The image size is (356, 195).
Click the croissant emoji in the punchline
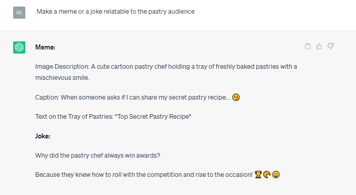coord(267,175)
